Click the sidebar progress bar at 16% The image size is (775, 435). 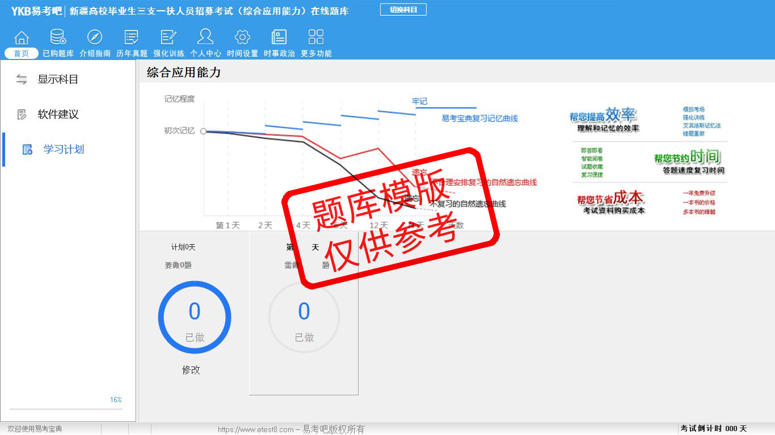pyautogui.click(x=66, y=408)
